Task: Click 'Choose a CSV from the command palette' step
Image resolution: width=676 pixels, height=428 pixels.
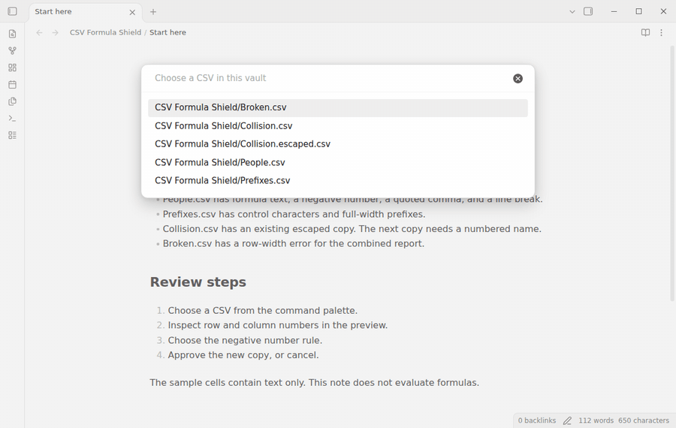Action: pyautogui.click(x=263, y=311)
